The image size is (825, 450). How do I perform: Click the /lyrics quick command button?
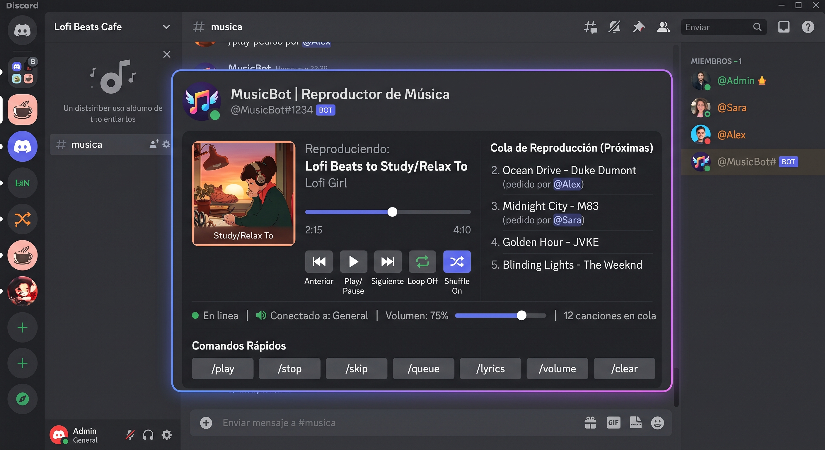(490, 369)
